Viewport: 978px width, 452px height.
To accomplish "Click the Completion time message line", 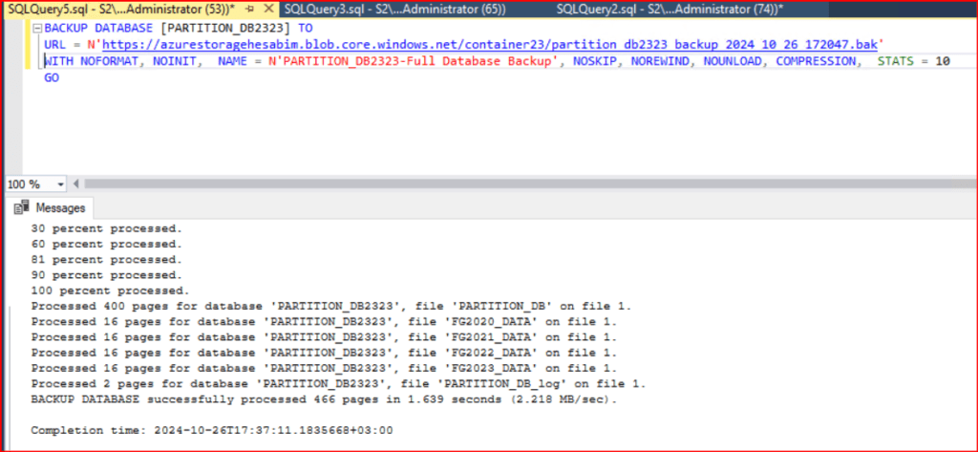I will [211, 430].
